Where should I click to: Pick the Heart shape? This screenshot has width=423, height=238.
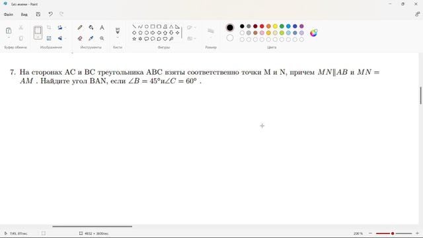[165, 39]
